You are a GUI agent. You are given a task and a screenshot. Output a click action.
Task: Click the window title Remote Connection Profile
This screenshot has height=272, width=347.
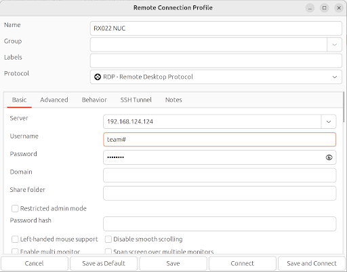(173, 7)
